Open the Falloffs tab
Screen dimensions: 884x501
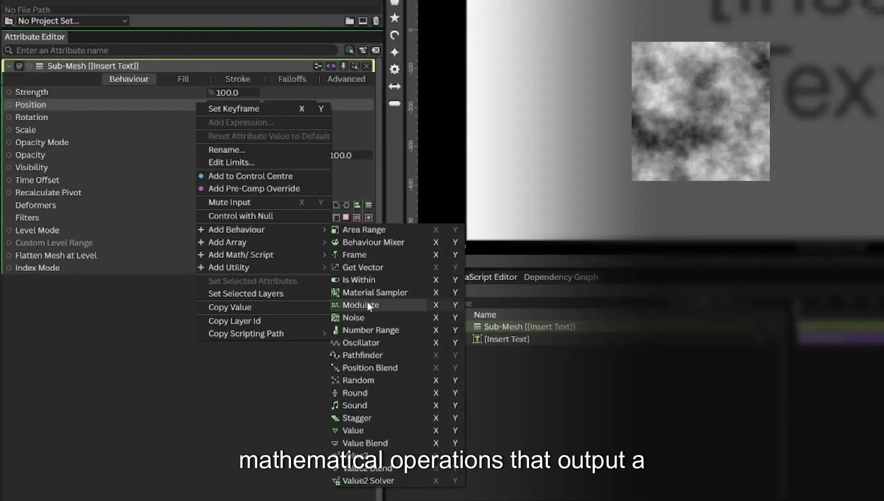point(292,79)
